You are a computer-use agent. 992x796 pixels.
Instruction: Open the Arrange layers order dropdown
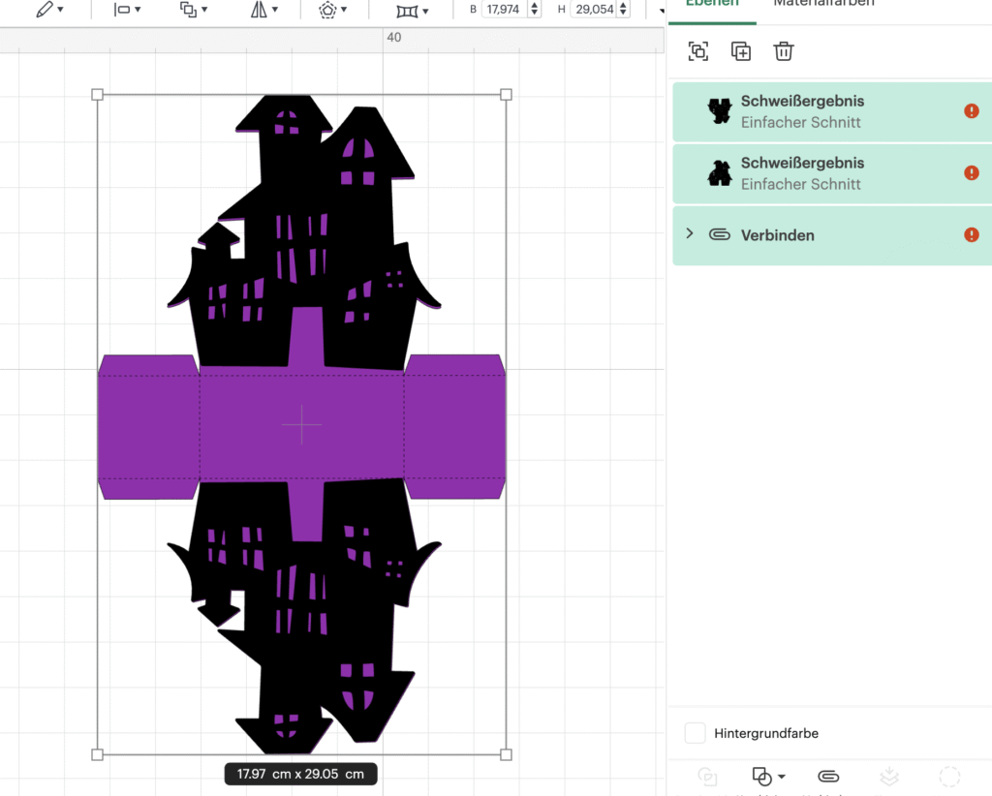[194, 10]
